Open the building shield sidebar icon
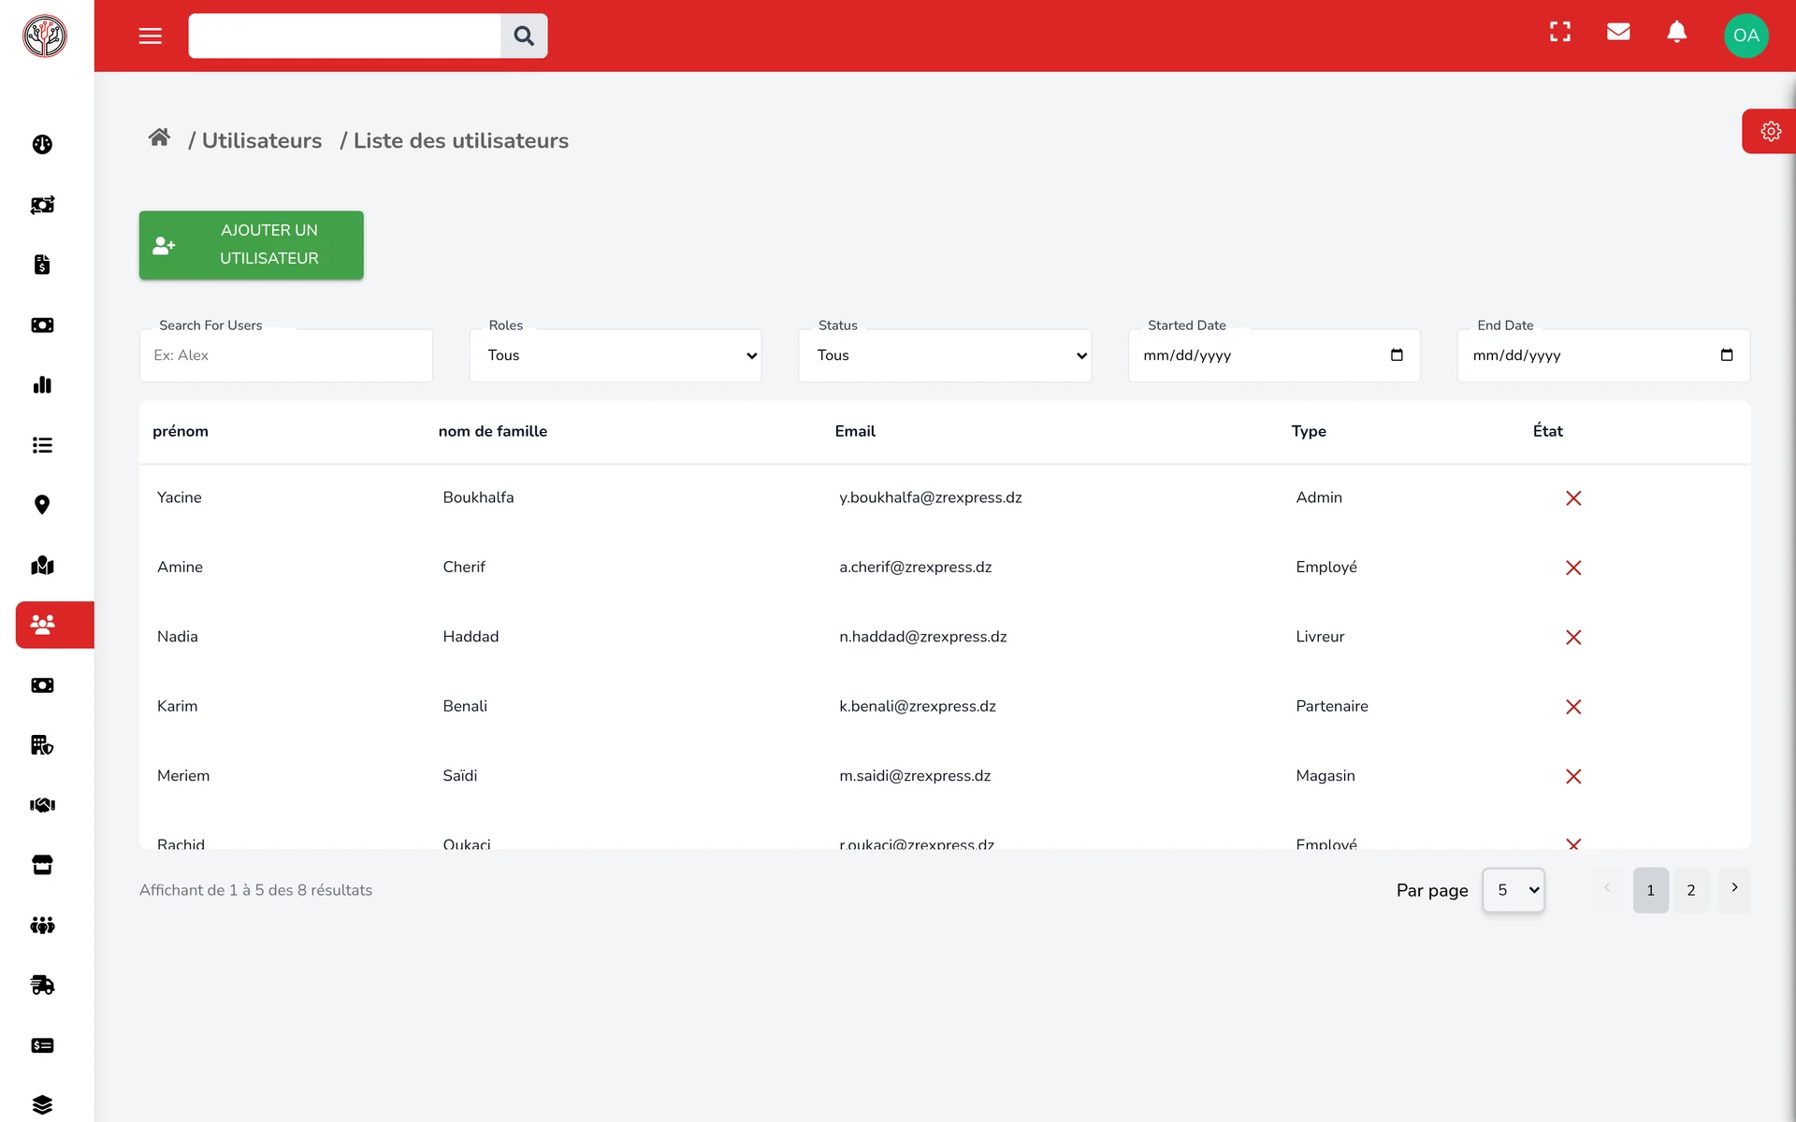 pyautogui.click(x=42, y=745)
